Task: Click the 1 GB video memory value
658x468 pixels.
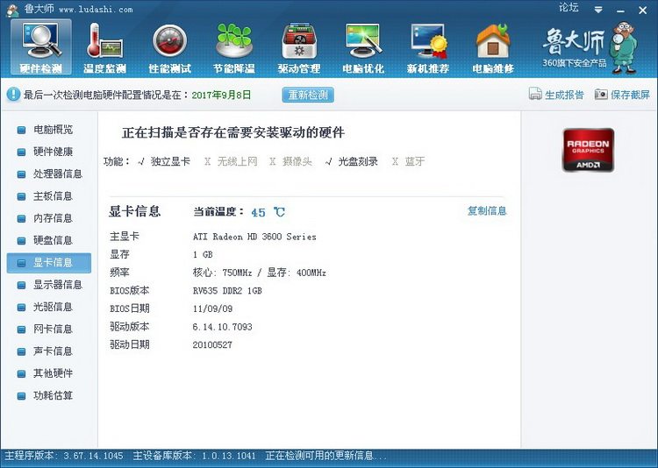Action: (203, 254)
